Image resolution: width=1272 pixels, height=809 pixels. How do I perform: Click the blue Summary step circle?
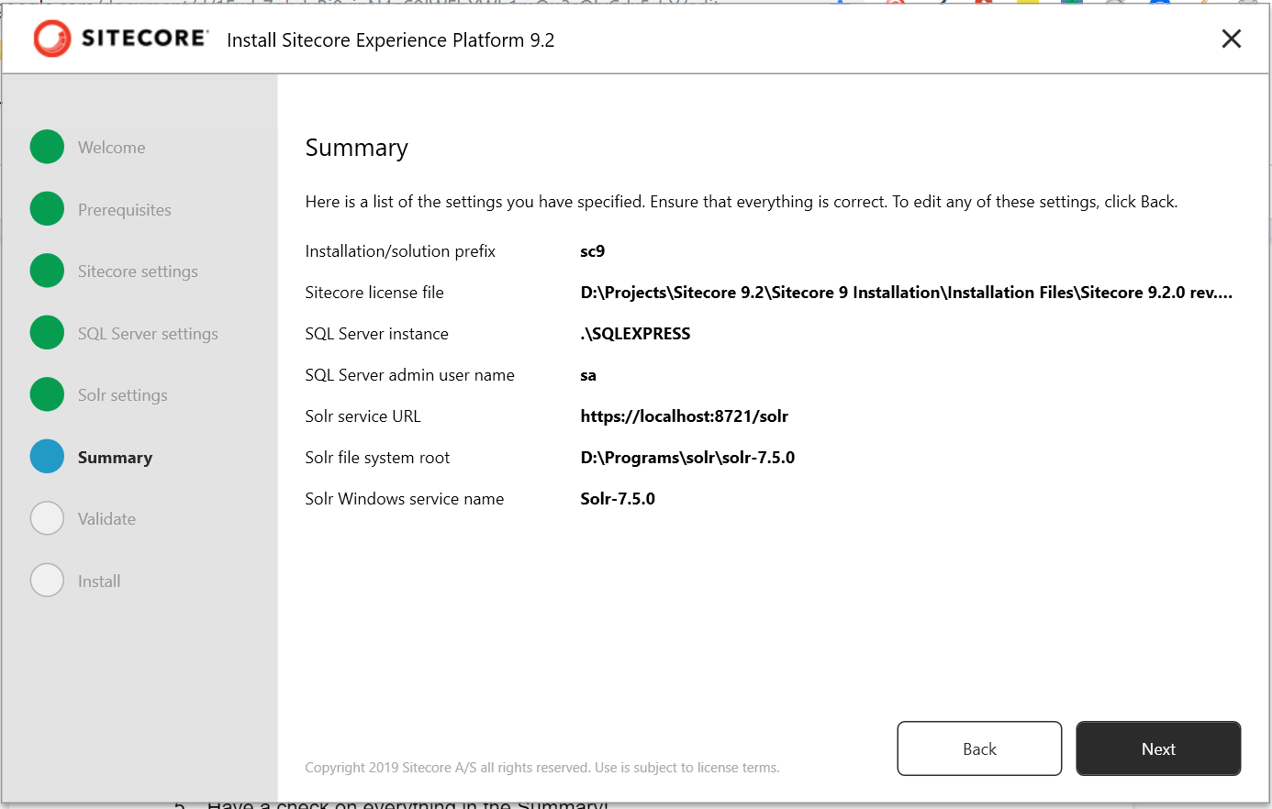(x=47, y=457)
